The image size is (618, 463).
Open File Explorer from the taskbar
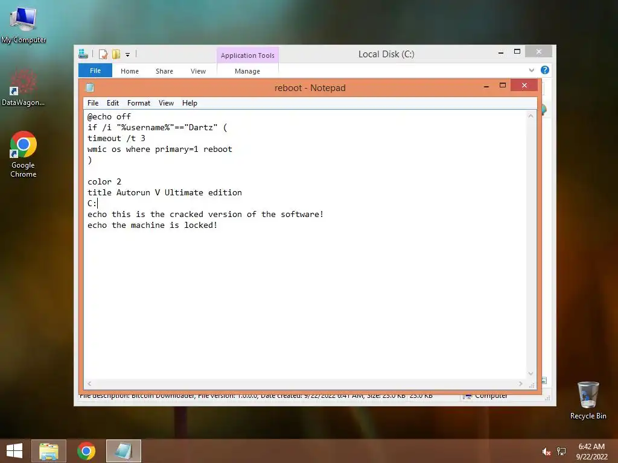click(x=49, y=451)
